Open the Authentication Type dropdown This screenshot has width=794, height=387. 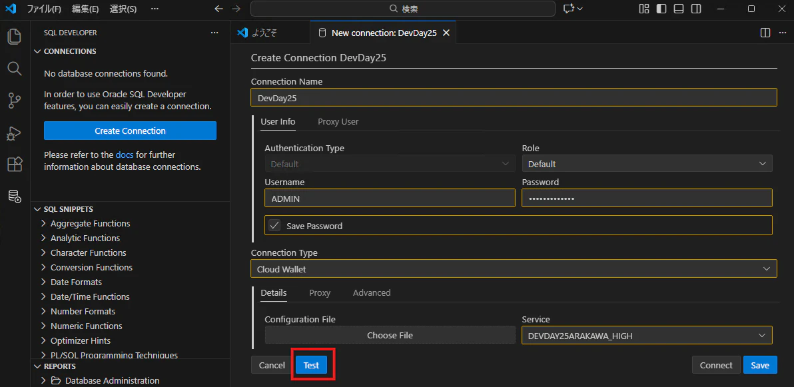390,164
